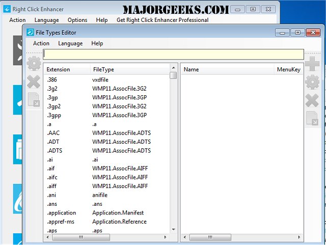Viewport: 326px width, 245px height.
Task: Click the X delete icon beside the Name panel
Action: coord(312,100)
